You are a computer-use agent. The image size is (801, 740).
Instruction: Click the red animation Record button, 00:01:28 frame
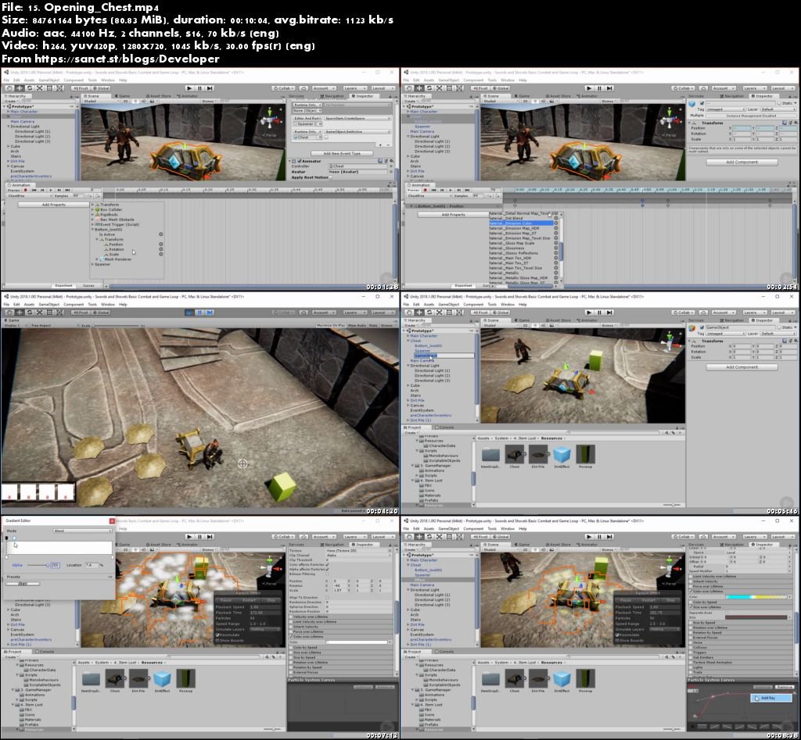pyautogui.click(x=26, y=190)
